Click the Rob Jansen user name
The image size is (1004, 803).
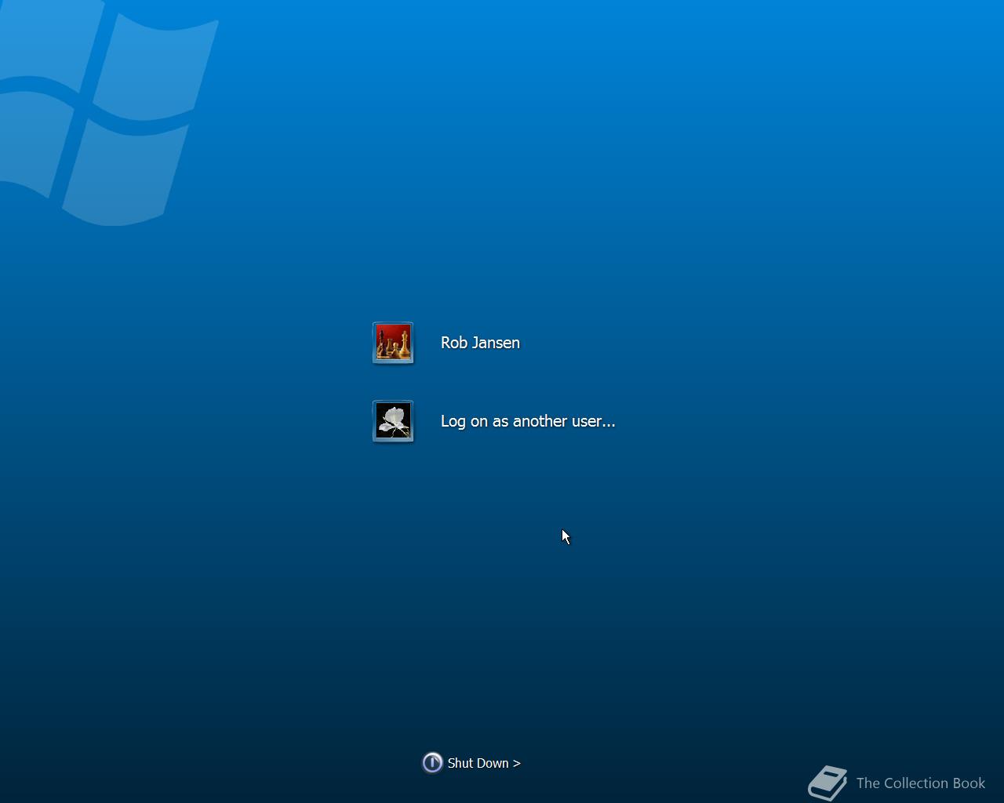click(480, 343)
